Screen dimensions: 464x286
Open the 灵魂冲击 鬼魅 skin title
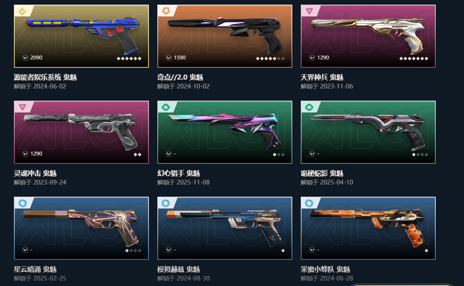[35, 173]
